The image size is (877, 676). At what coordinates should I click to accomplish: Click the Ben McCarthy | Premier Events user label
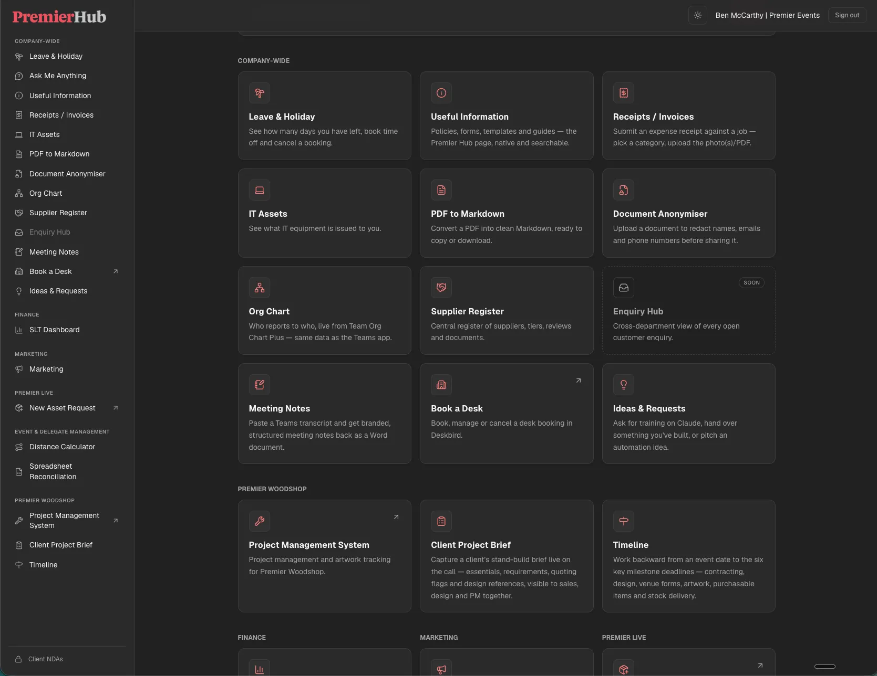tap(768, 15)
